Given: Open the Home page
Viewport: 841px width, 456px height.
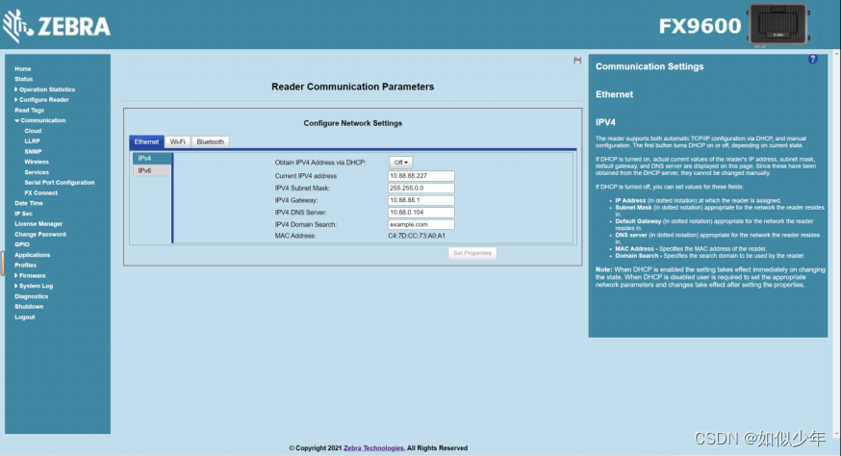Looking at the screenshot, I should click(x=22, y=68).
